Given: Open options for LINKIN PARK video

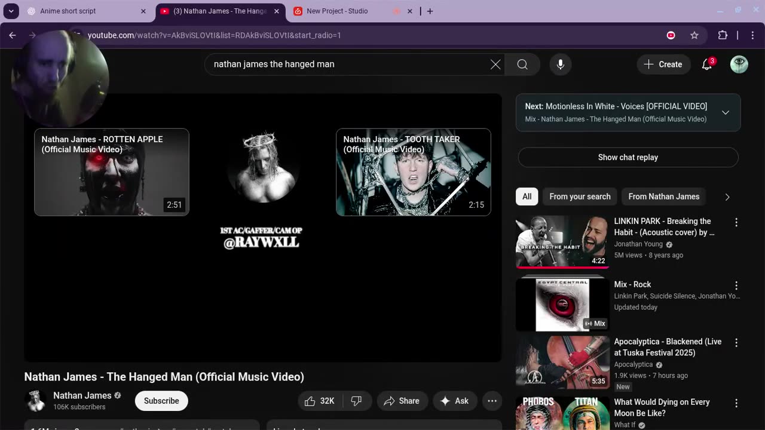Looking at the screenshot, I should (x=736, y=222).
